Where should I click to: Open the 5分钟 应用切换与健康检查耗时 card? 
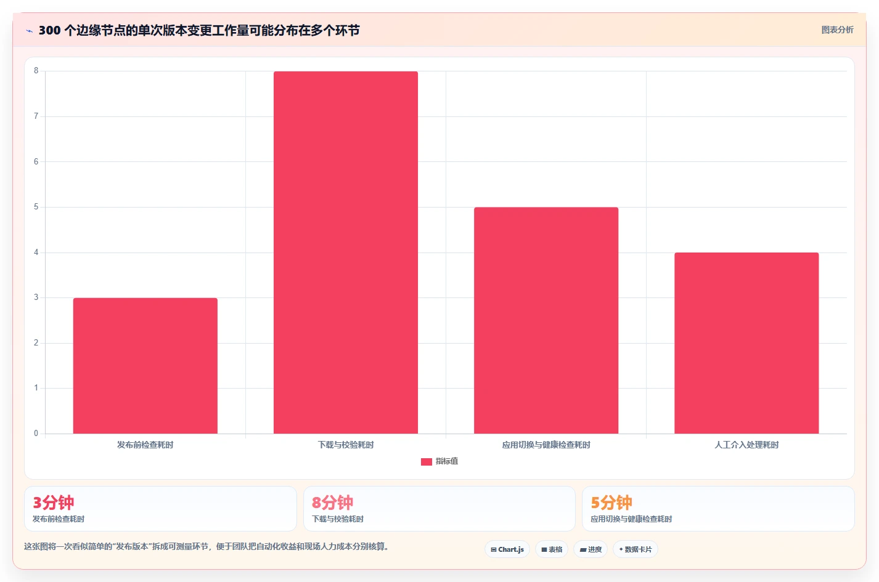(x=718, y=509)
